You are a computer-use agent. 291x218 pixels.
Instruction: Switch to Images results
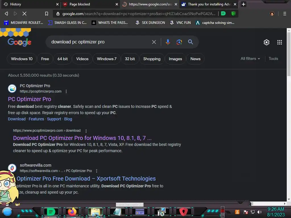(175, 59)
